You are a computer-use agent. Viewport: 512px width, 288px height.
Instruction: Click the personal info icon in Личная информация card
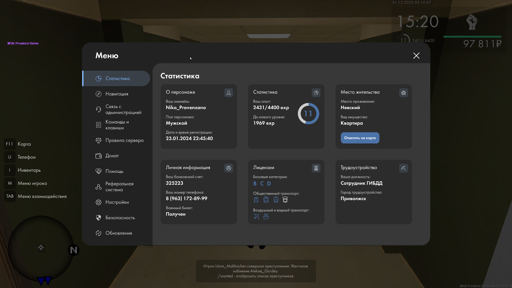229,168
